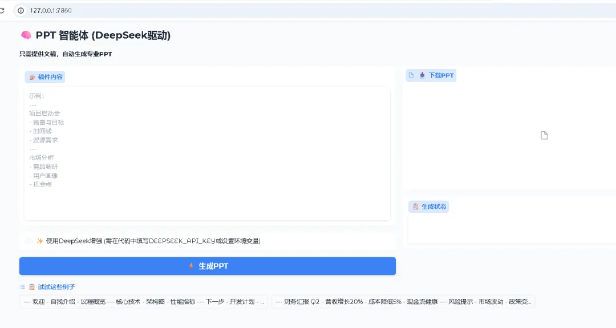This screenshot has width=616, height=328.
Task: Click the 稿件内容 label icon
Action: point(32,77)
